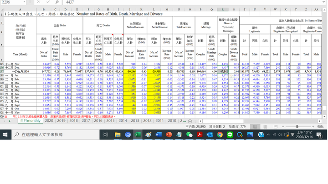Select yellow cell -29,519 social increase
This screenshot has width=328, height=184.
coord(154,71)
